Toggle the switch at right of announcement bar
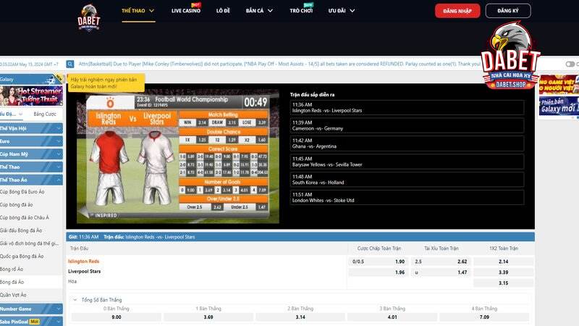The height and width of the screenshot is (326, 579). coord(570,64)
